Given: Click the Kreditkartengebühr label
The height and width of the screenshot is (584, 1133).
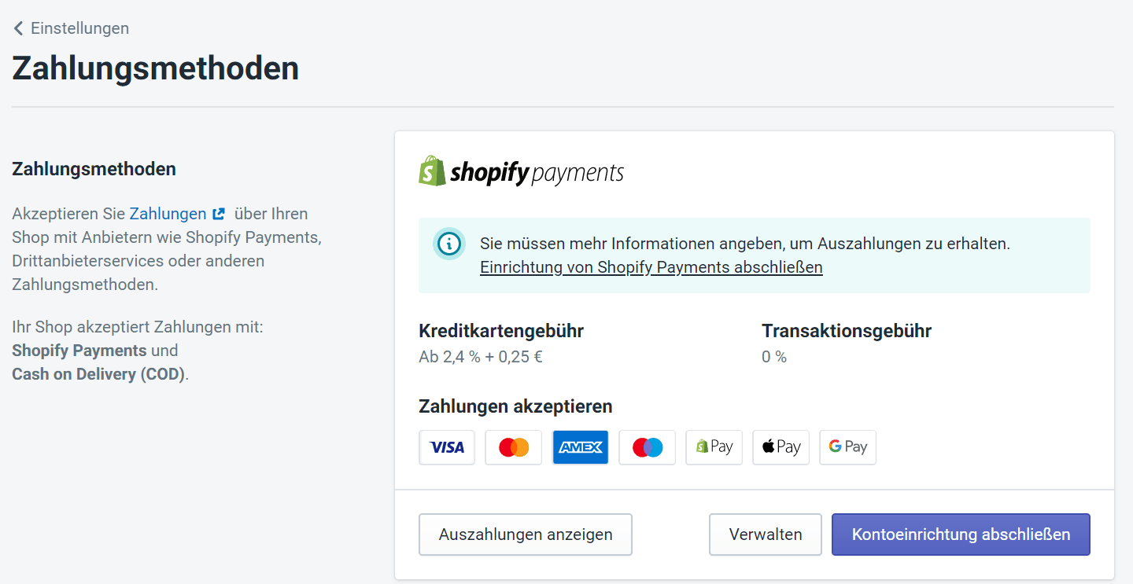Looking at the screenshot, I should (501, 331).
